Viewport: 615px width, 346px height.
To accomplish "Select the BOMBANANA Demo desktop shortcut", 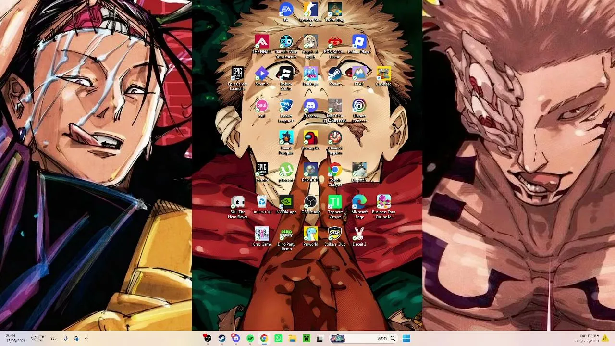I will point(335,47).
